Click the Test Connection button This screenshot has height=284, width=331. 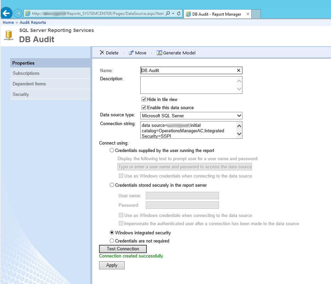[123, 249]
